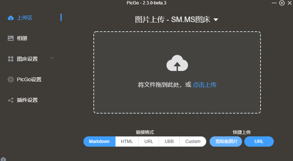
Task: Click the plus circle icon in title bar
Action: pos(282,3)
